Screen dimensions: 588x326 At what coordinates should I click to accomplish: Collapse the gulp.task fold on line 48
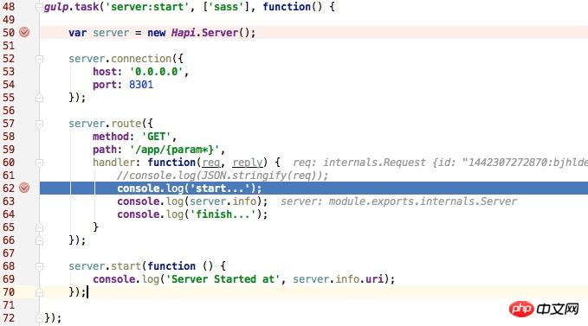(39, 7)
